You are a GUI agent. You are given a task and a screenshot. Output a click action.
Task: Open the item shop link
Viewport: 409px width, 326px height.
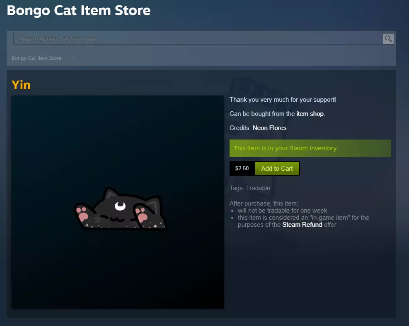point(310,114)
